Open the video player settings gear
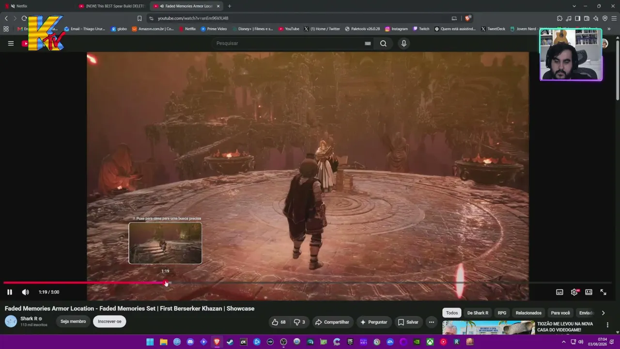The height and width of the screenshot is (349, 620). [x=574, y=292]
